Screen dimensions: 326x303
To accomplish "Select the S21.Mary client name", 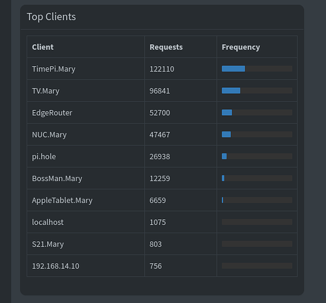I will pyautogui.click(x=48, y=244).
